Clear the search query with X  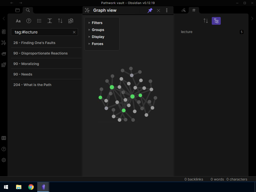(x=74, y=32)
